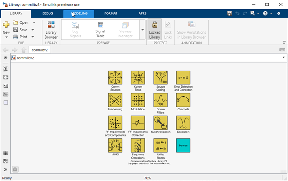This screenshot has height=181, width=288.
Task: Open the Signal Table
Action: pos(100,30)
